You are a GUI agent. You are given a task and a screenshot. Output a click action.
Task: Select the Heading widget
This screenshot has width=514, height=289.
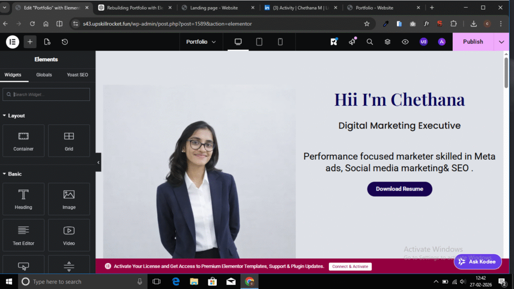tap(24, 199)
